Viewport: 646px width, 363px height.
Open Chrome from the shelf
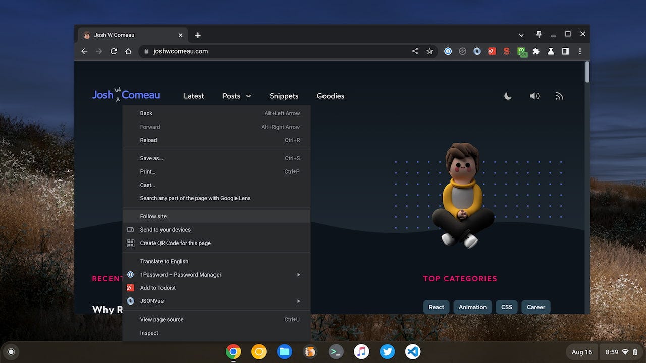[233, 352]
